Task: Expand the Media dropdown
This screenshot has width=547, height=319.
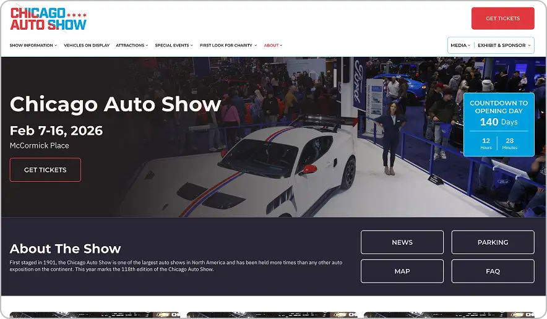Action: coord(460,45)
